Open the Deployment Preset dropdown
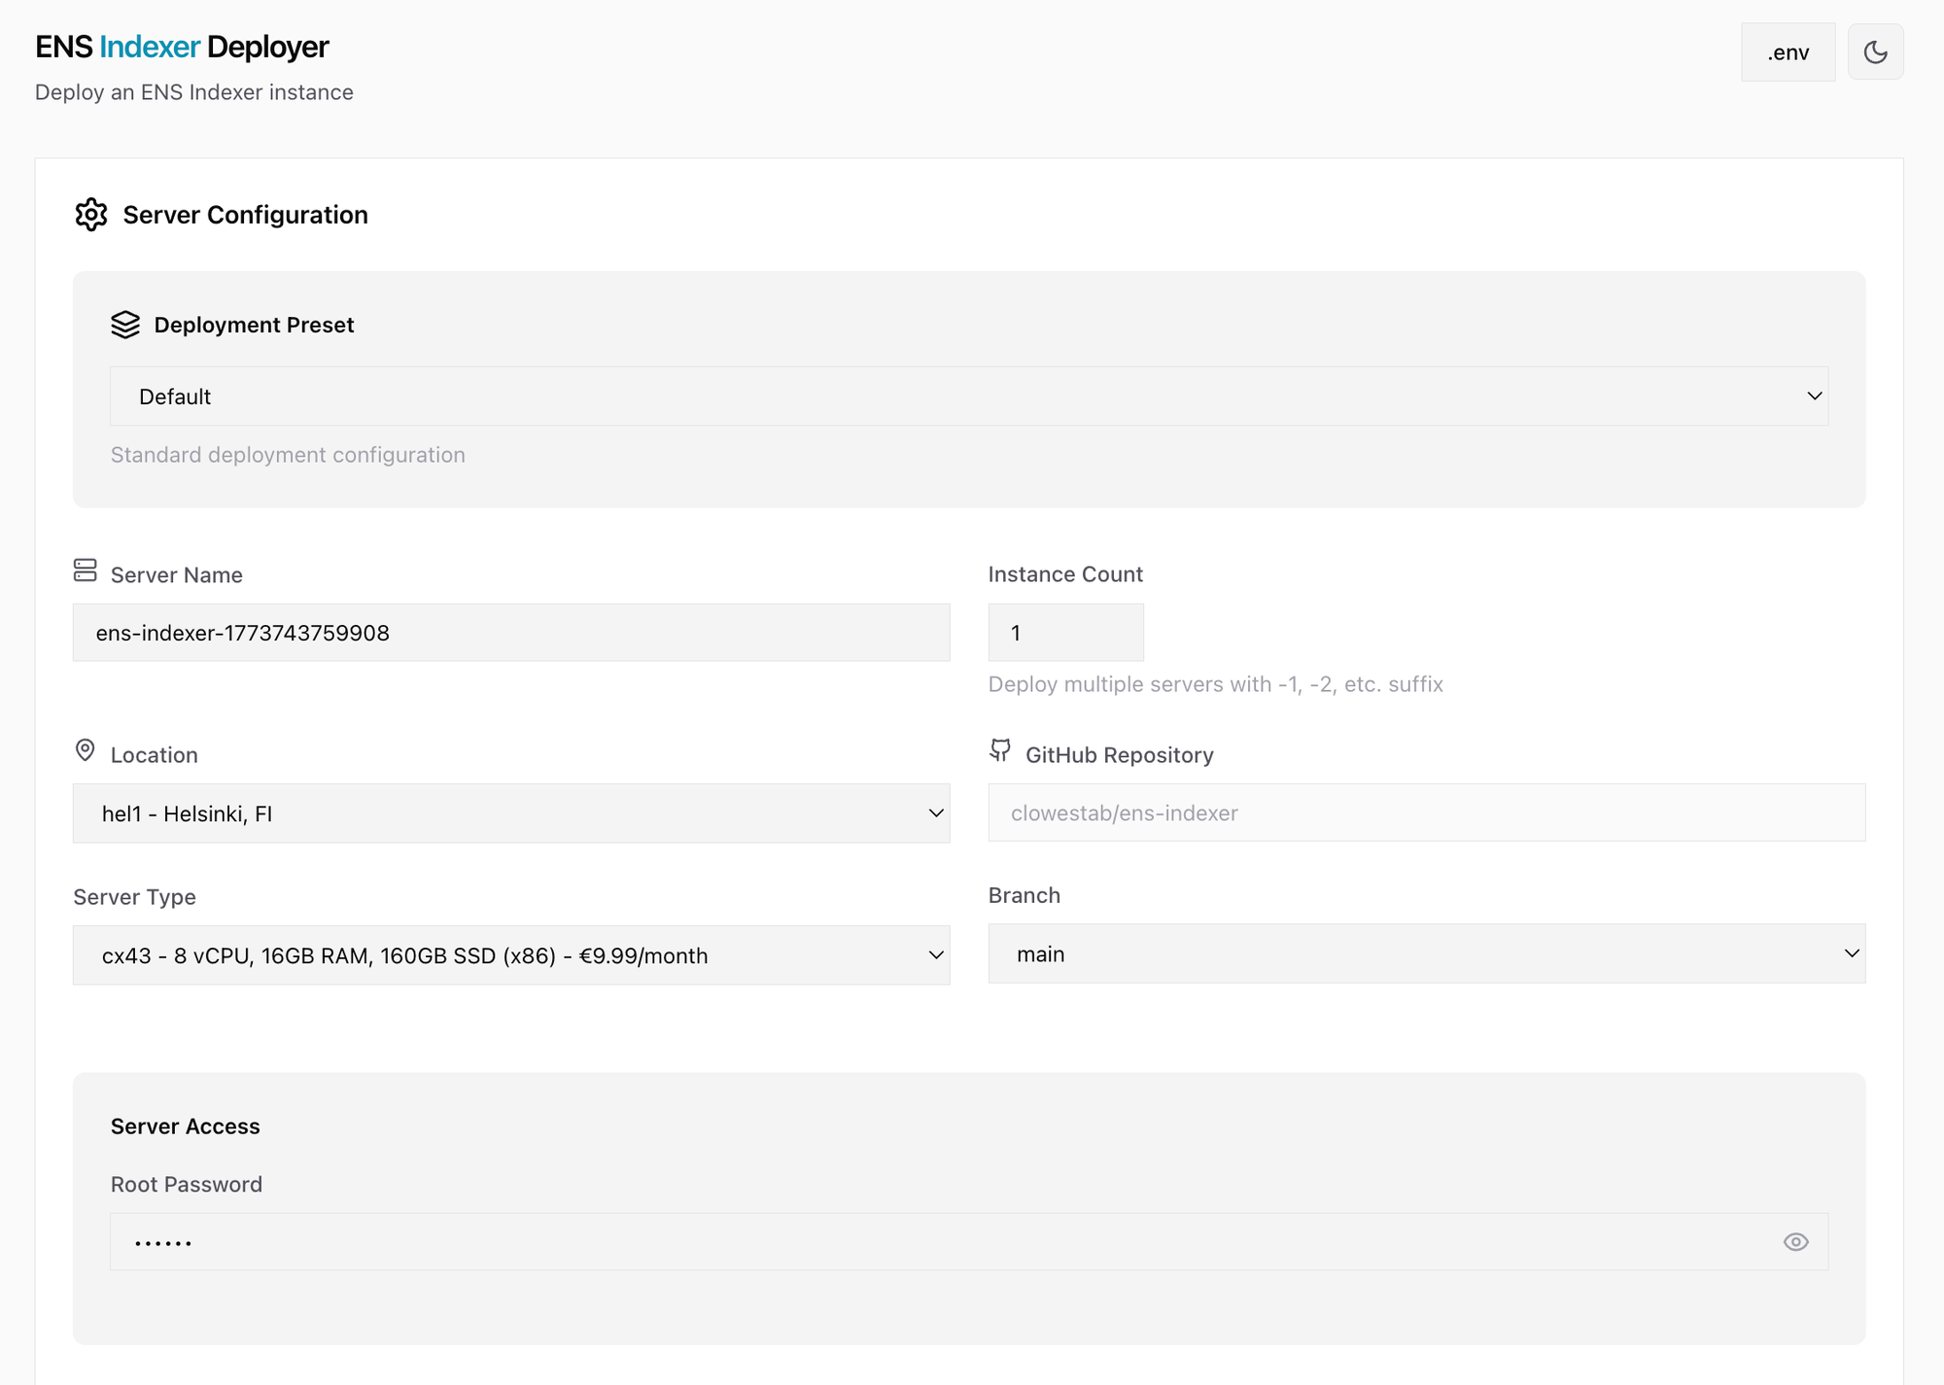The image size is (1944, 1385). coord(969,396)
